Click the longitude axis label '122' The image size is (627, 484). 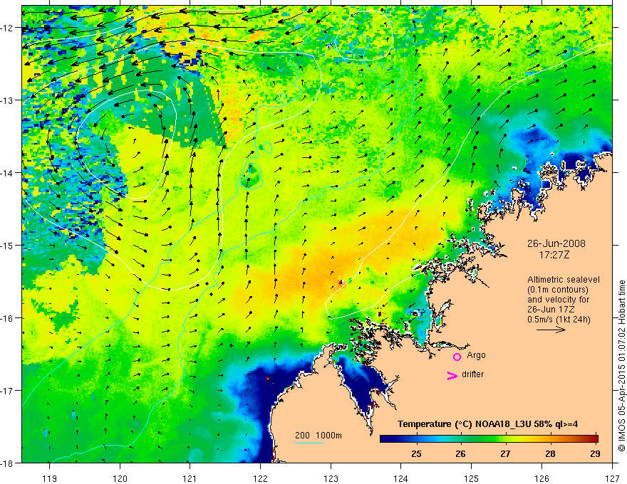click(x=260, y=478)
